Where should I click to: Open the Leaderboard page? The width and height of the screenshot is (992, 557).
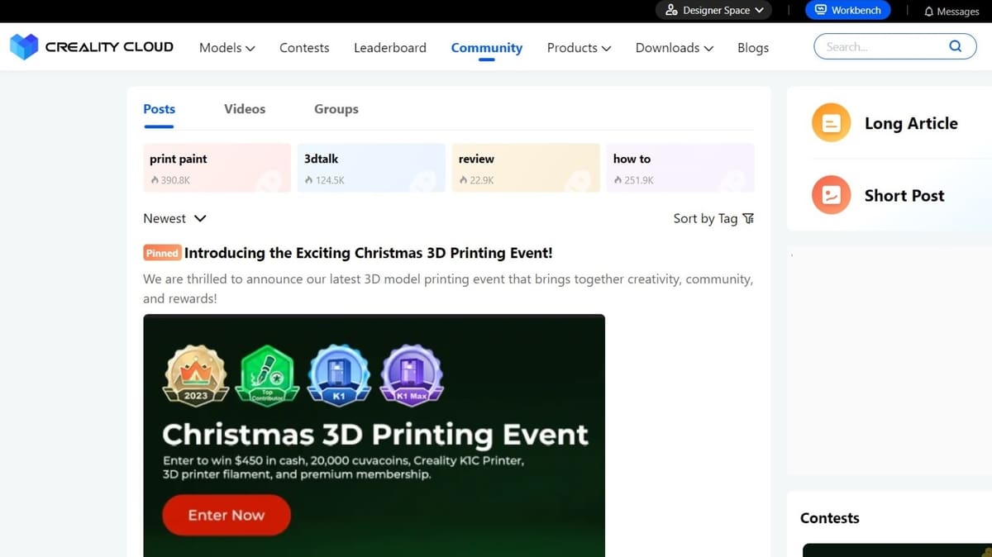pyautogui.click(x=390, y=48)
